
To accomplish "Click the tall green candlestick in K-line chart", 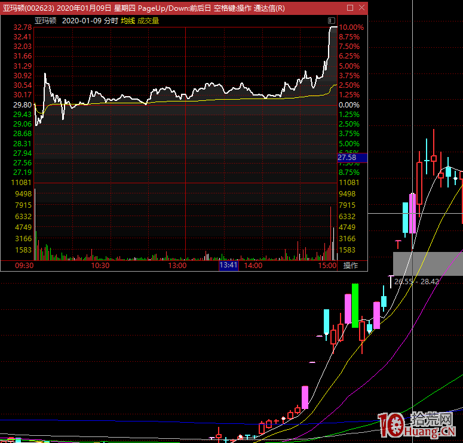I will (355, 305).
